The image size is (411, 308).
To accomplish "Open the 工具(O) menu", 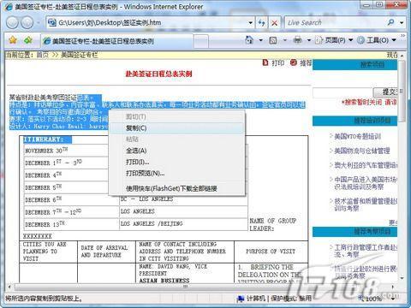I will pyautogui.click(x=377, y=40).
